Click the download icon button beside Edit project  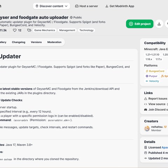coord(159,24)
